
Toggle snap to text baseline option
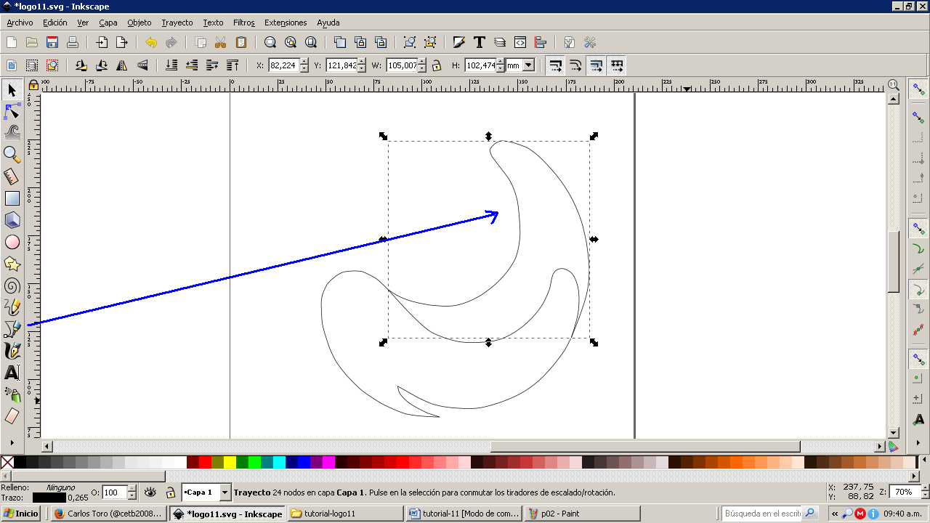919,419
